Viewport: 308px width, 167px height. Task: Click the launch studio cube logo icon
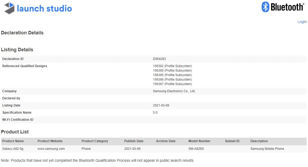coord(9,8)
